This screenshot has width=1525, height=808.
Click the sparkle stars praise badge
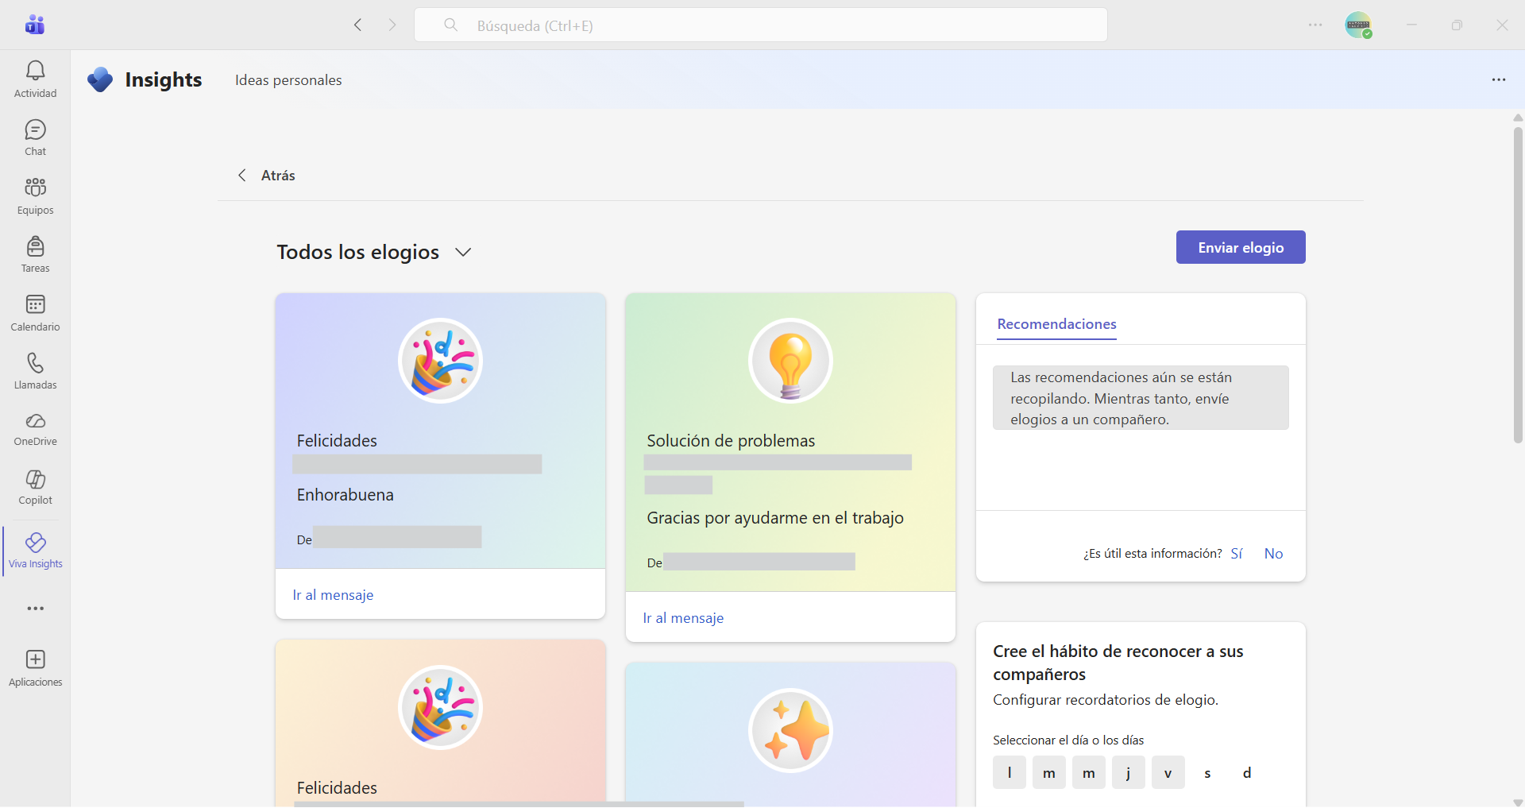(790, 730)
